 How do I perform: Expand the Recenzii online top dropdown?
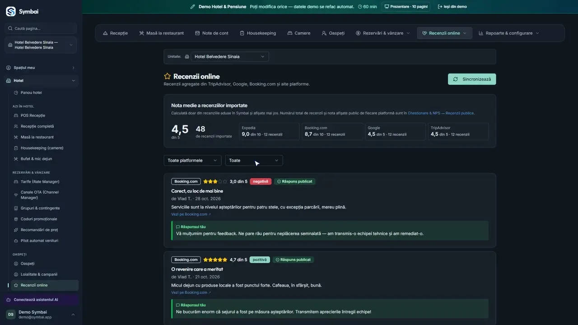(444, 33)
